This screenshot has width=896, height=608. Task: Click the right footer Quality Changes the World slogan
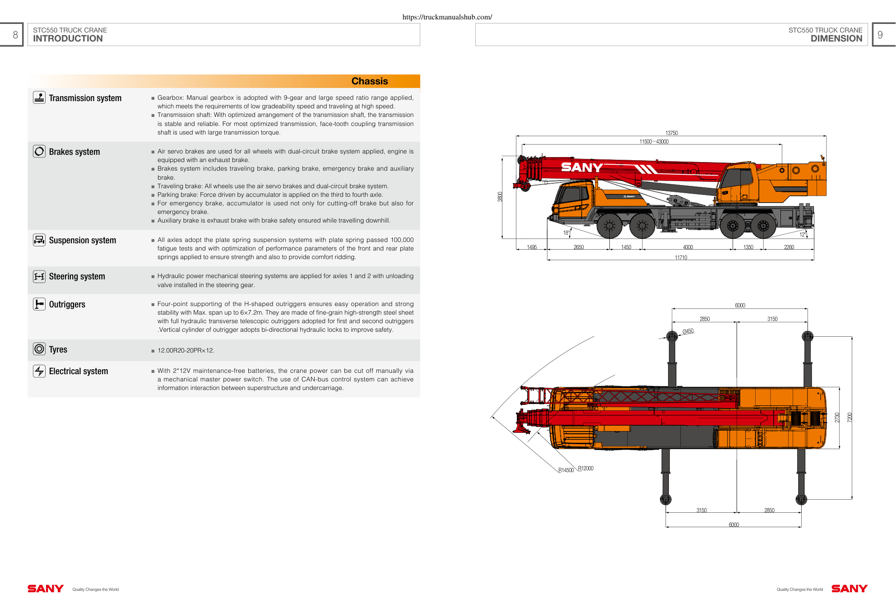pyautogui.click(x=800, y=589)
